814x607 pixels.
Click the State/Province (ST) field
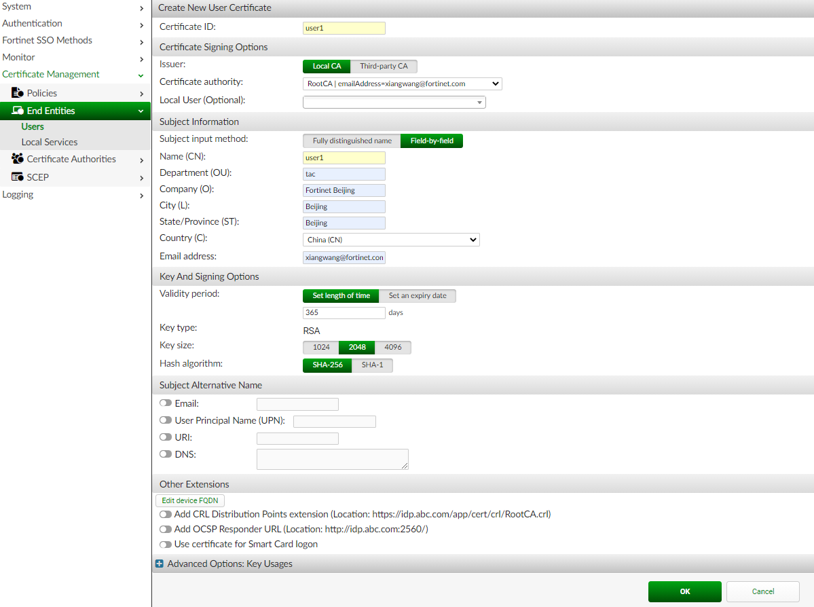[344, 223]
